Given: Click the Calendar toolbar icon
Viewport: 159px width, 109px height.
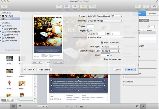Looking at the screenshot, I should (x=83, y=6).
